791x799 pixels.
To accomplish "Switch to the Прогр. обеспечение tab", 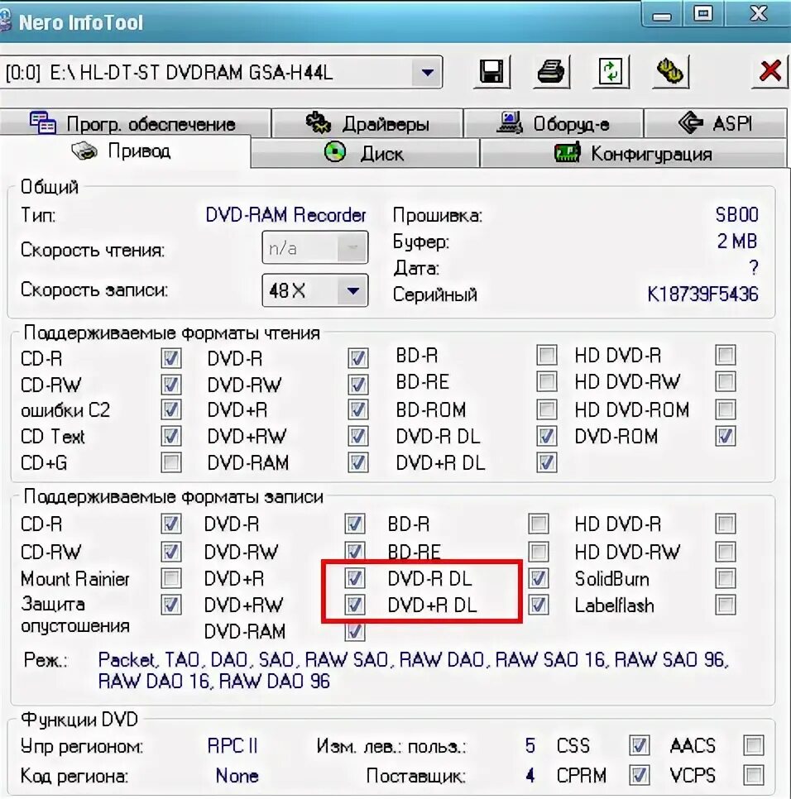I will [x=135, y=123].
